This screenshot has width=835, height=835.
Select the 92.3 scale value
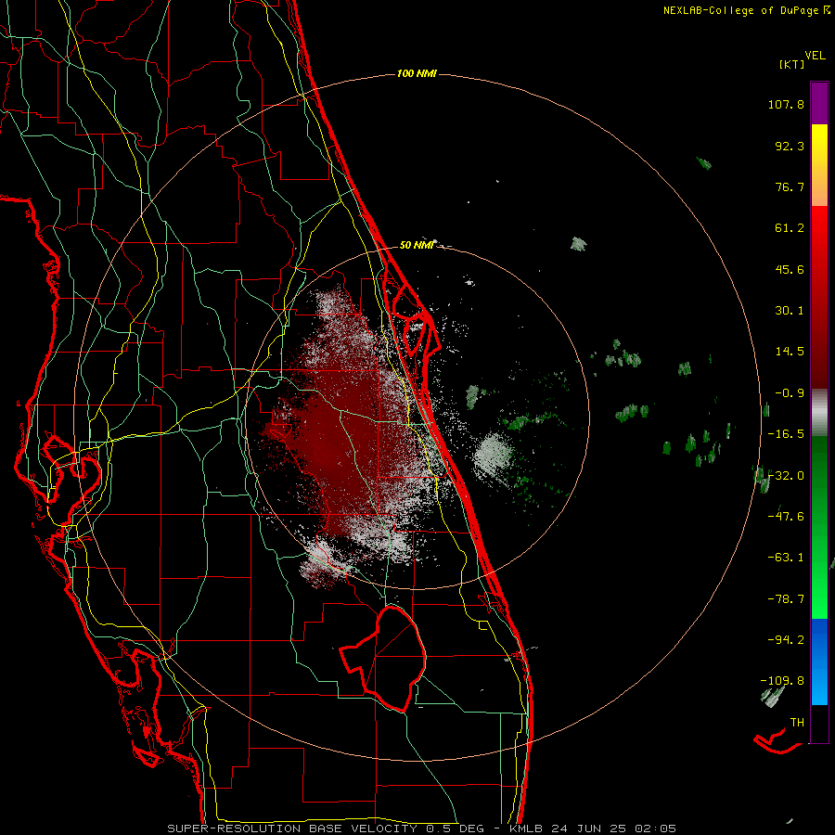pyautogui.click(x=790, y=146)
